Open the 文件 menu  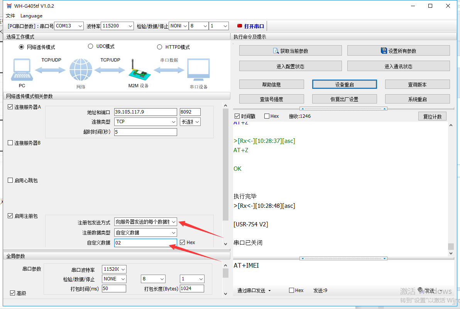click(10, 16)
